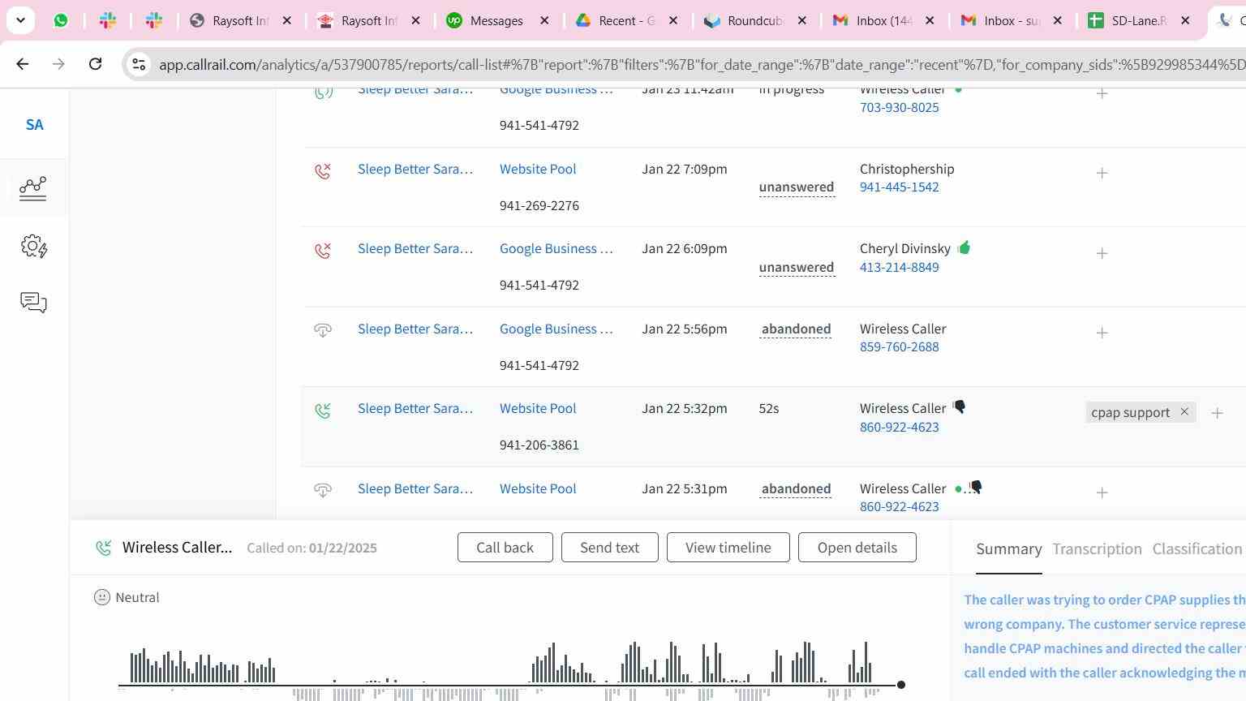Click the Send text button

pos(609,548)
